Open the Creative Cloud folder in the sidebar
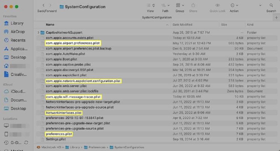 click(x=15, y=74)
